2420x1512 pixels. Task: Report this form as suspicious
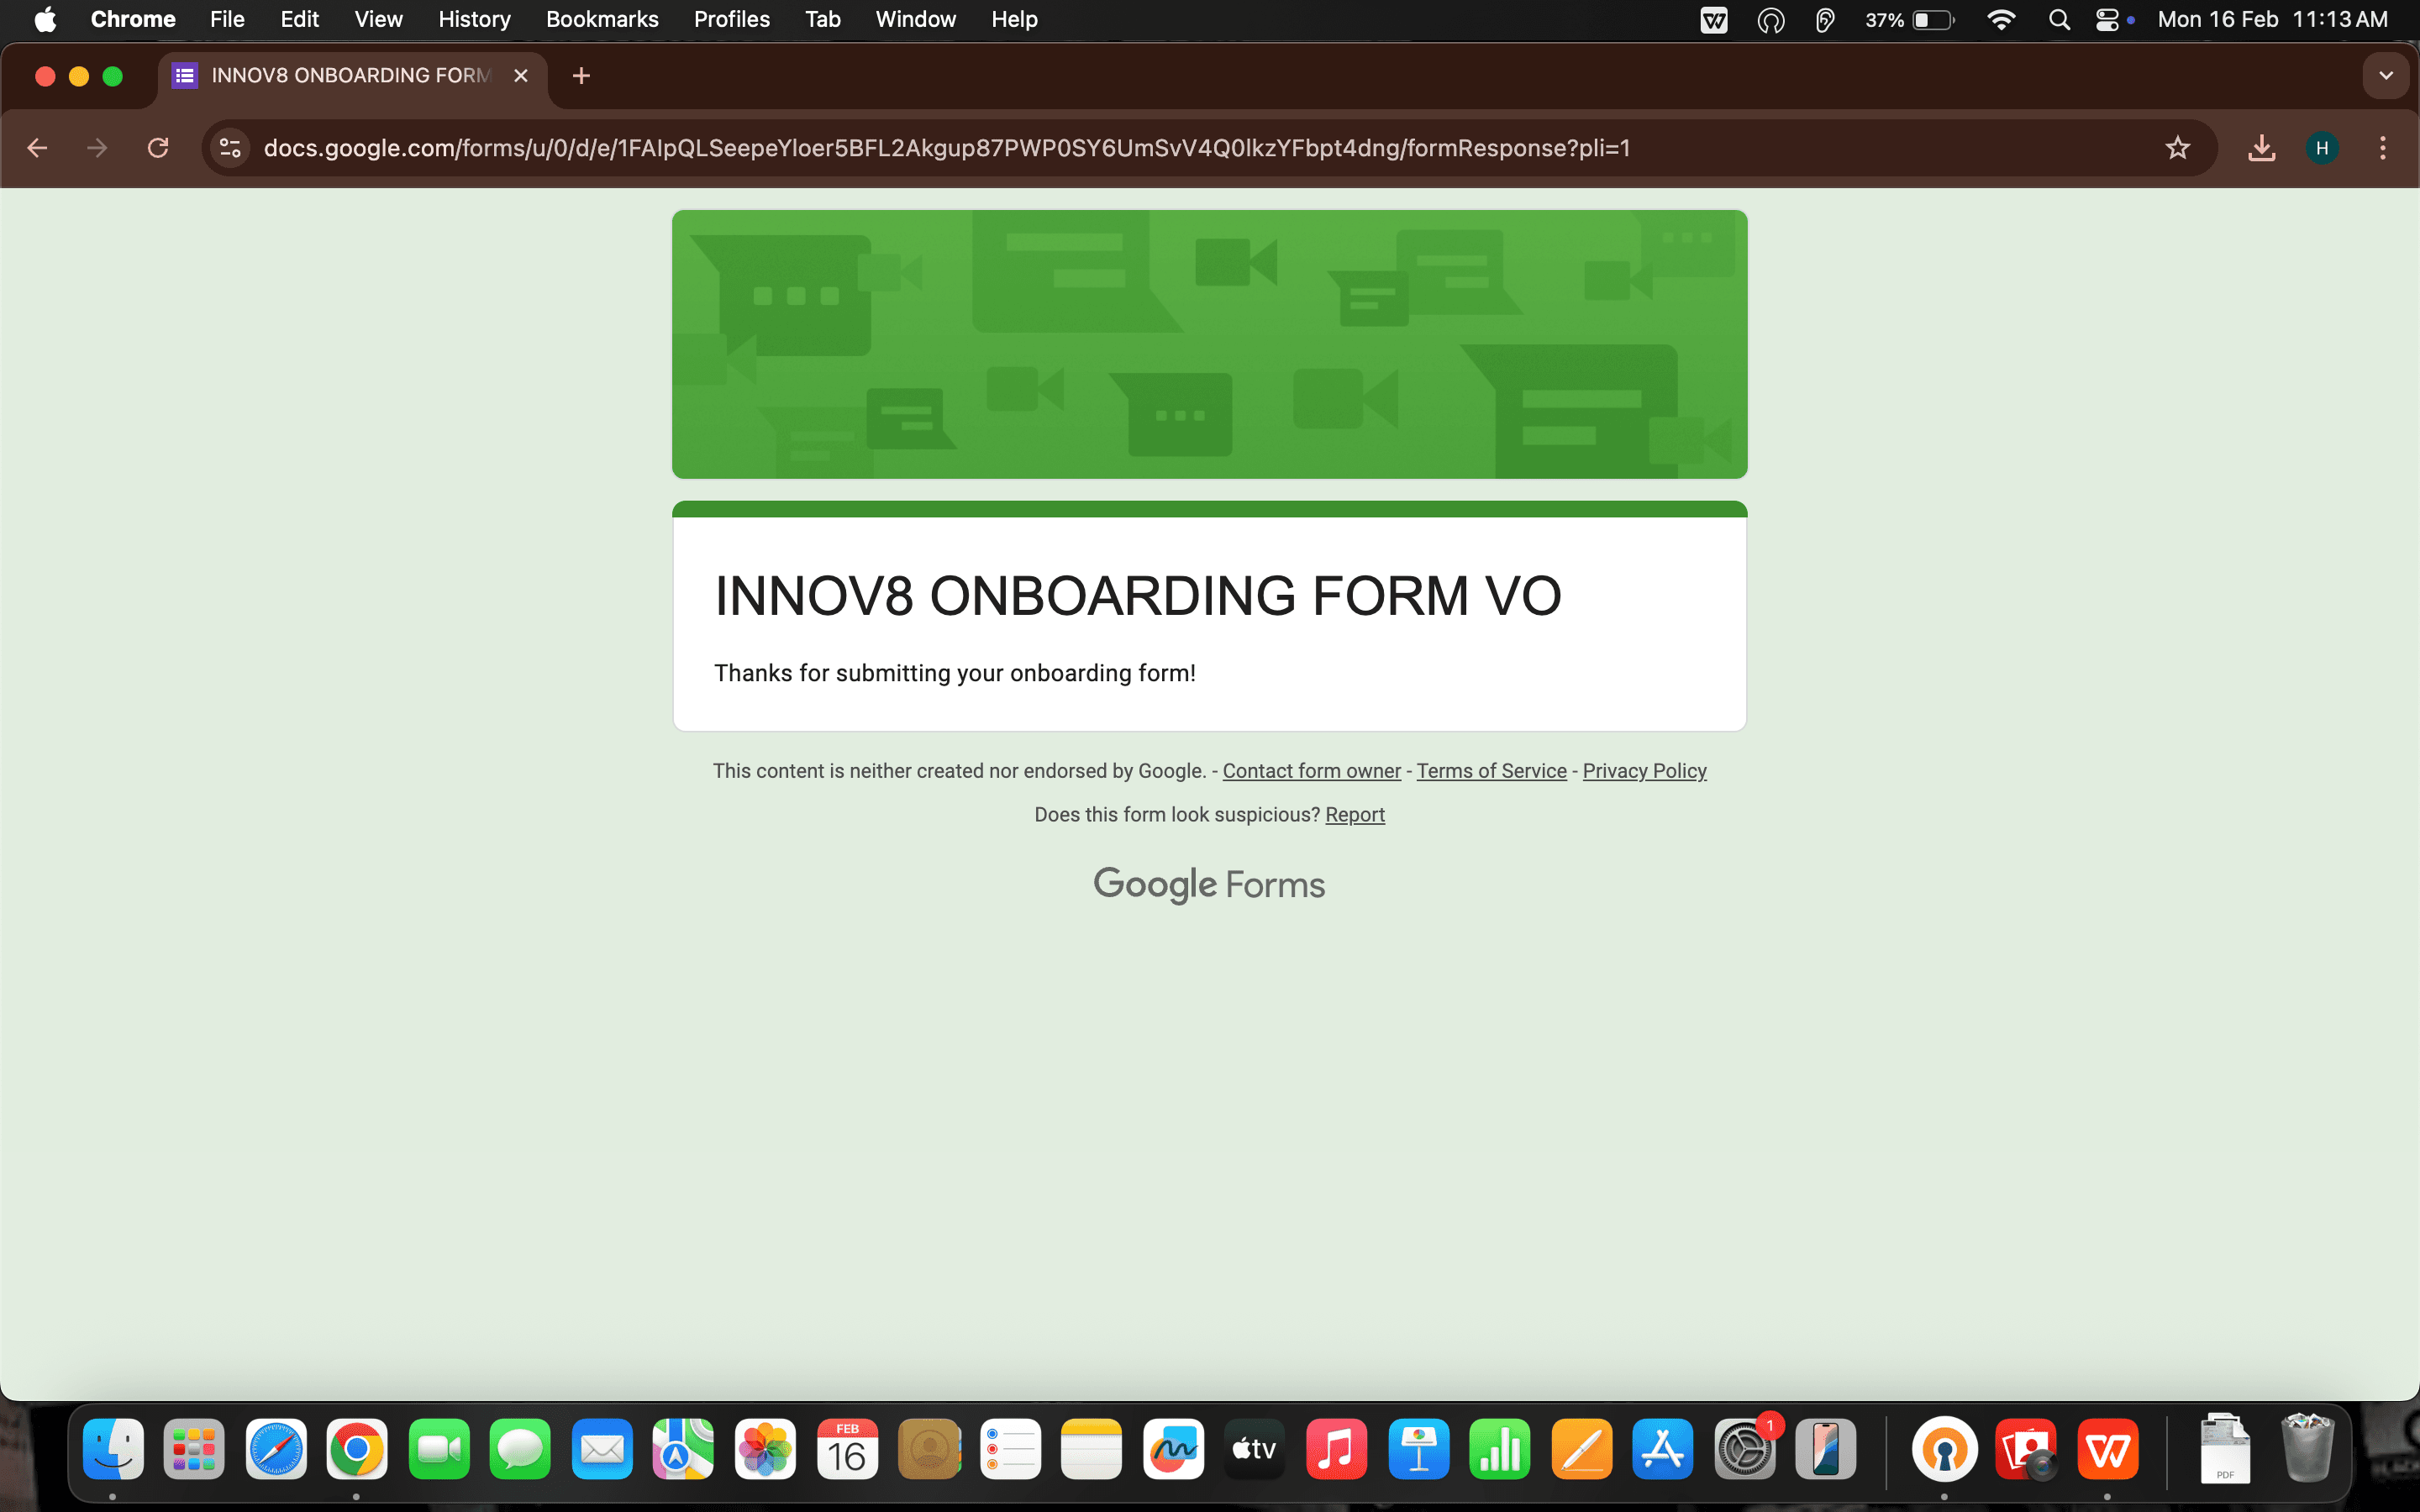pyautogui.click(x=1354, y=815)
